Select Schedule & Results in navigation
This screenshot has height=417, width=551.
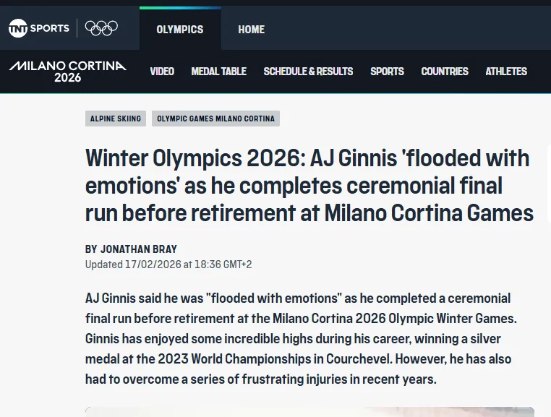pyautogui.click(x=308, y=72)
